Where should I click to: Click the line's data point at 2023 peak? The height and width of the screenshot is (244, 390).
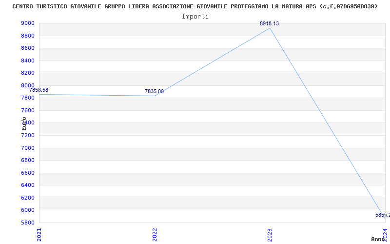click(270, 28)
